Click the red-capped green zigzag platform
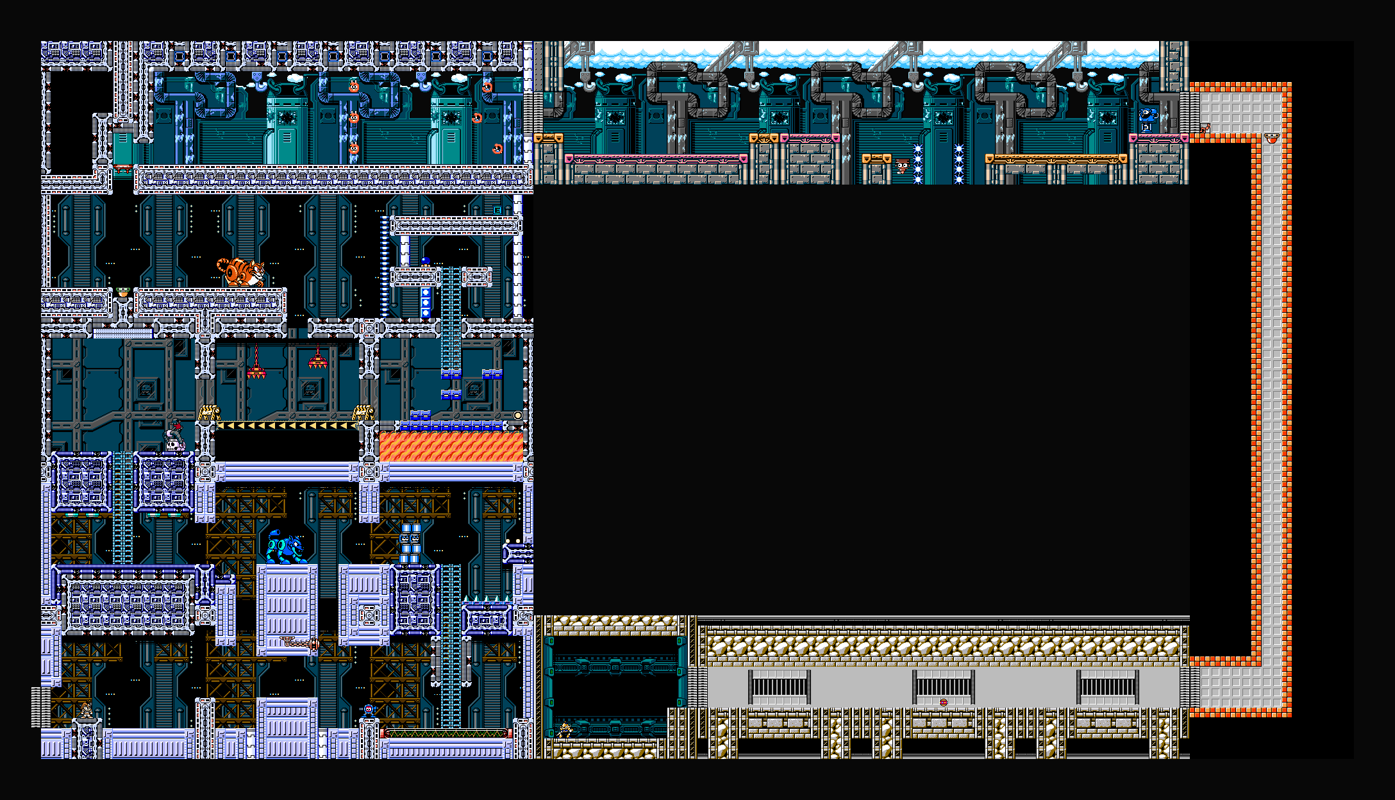 446,733
